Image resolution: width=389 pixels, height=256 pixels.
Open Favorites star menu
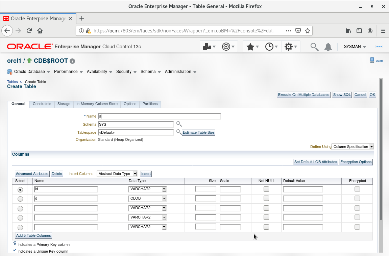(252, 47)
